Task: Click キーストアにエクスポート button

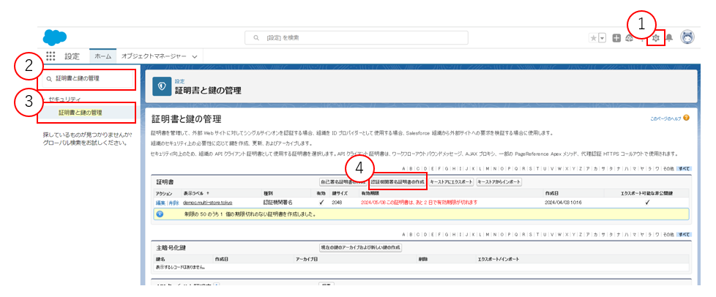Action: 450,181
